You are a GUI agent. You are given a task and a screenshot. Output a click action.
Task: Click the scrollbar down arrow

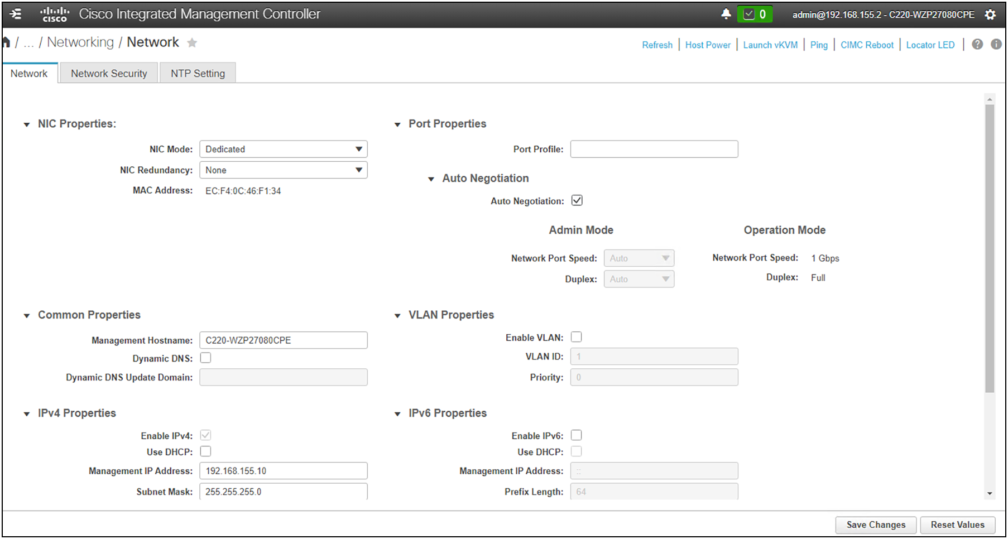[990, 493]
